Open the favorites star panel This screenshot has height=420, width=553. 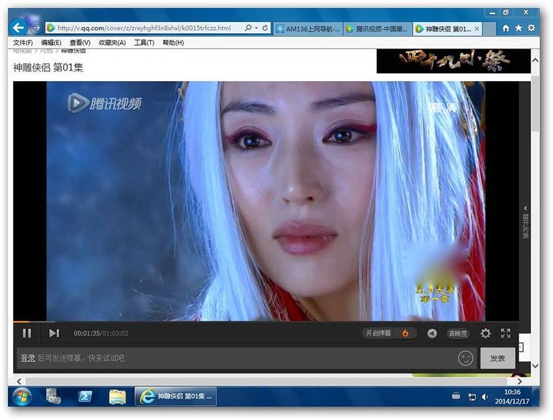518,28
